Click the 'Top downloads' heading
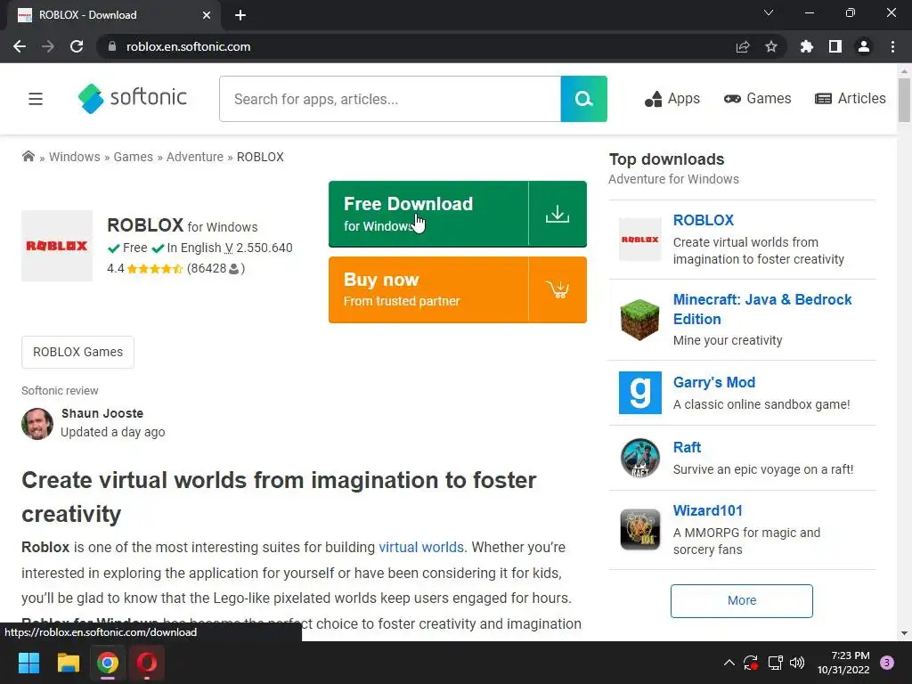 click(x=666, y=159)
